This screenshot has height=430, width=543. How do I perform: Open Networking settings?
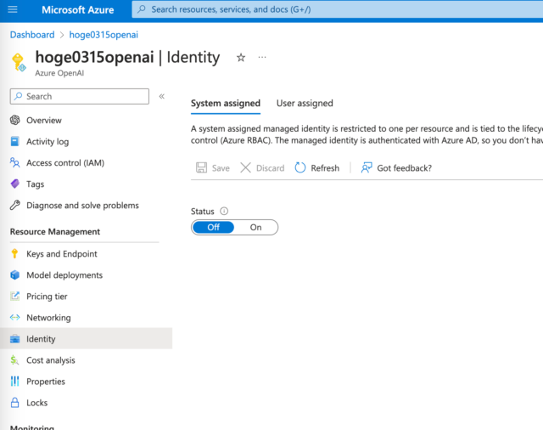click(48, 318)
